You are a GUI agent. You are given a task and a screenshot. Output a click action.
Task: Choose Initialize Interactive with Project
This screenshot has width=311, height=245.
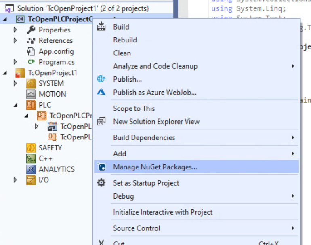196,212
